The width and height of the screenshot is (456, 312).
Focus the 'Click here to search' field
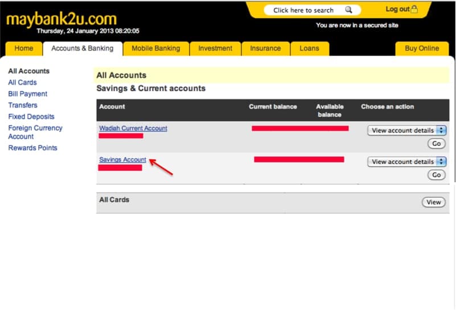pyautogui.click(x=312, y=10)
